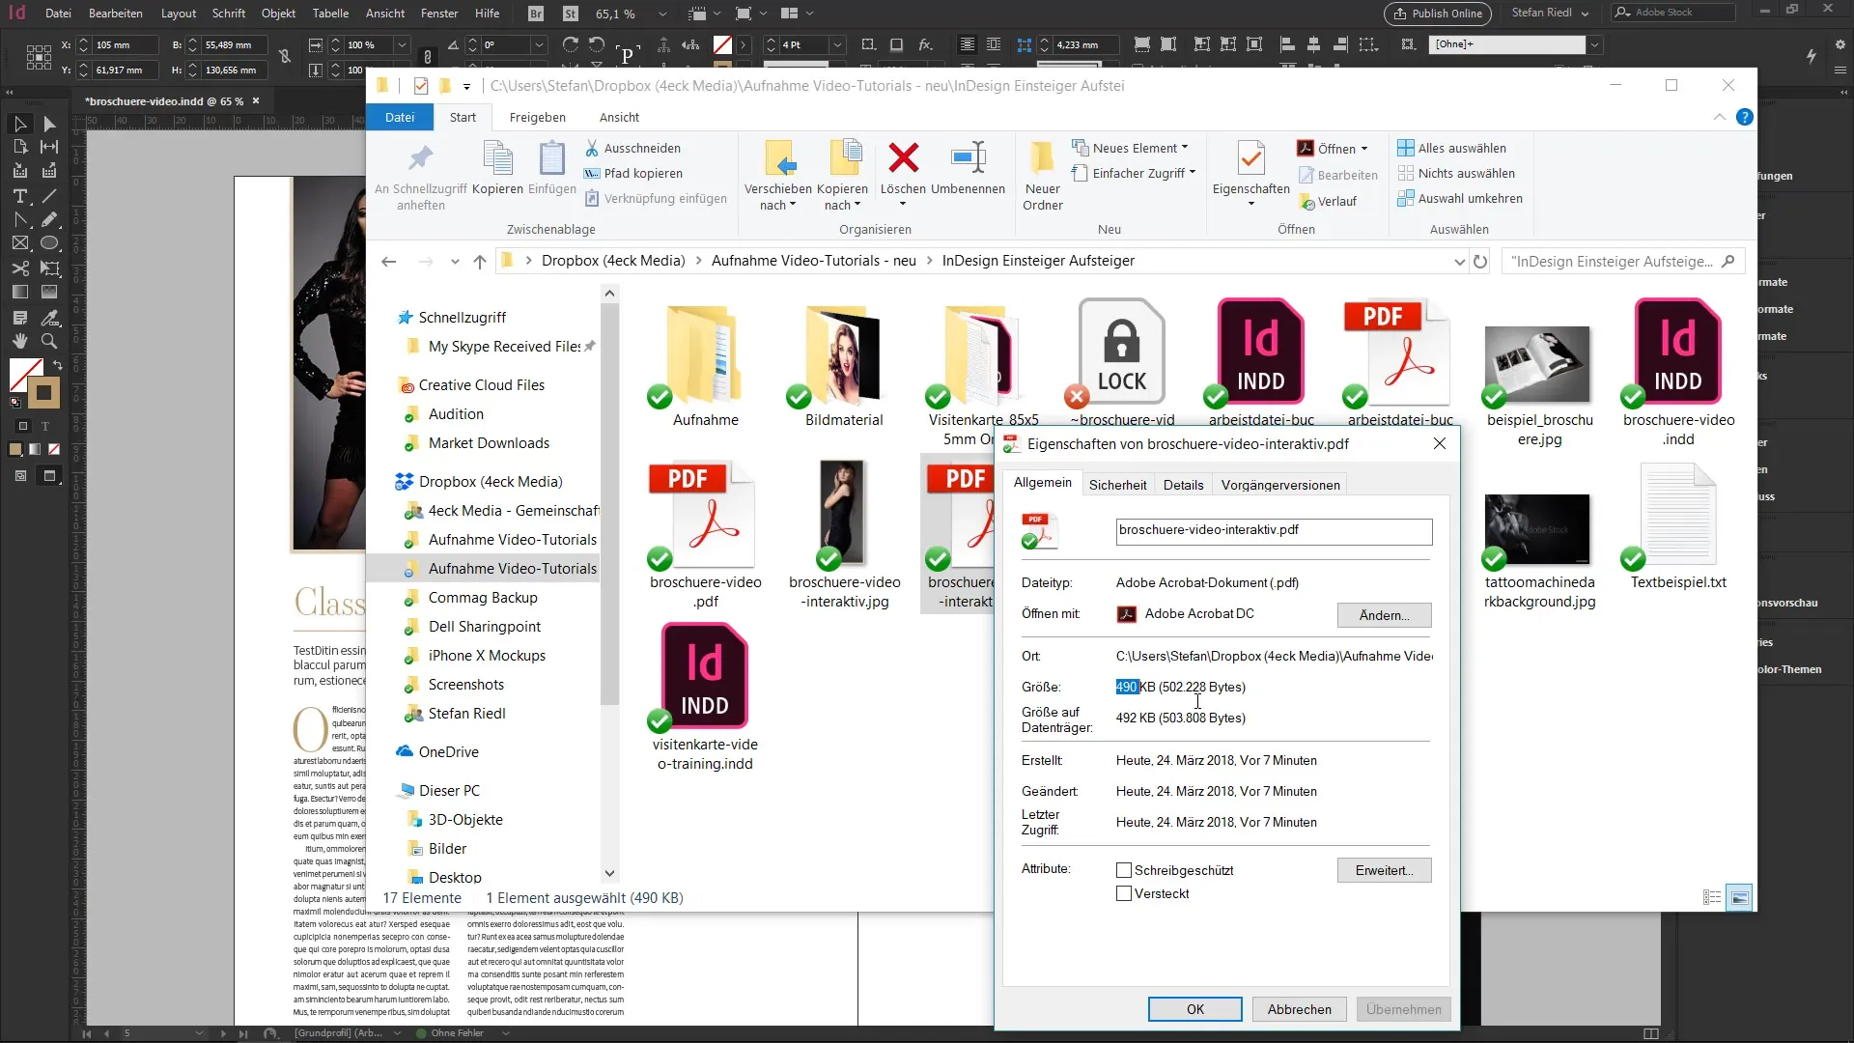Viewport: 1854px width, 1043px height.
Task: Select the Line tool
Action: 49,196
